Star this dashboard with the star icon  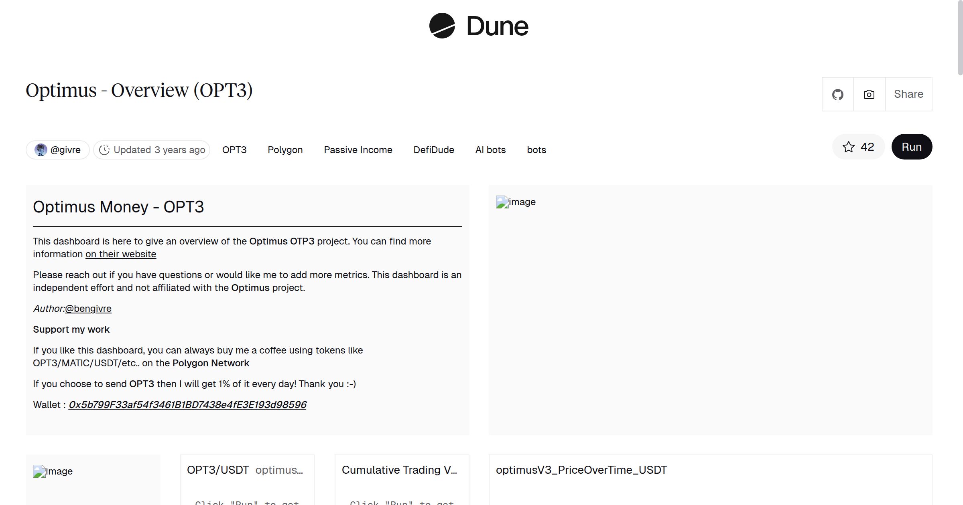848,147
